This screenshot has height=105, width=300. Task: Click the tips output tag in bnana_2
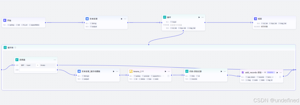pyautogui.click(x=149, y=79)
